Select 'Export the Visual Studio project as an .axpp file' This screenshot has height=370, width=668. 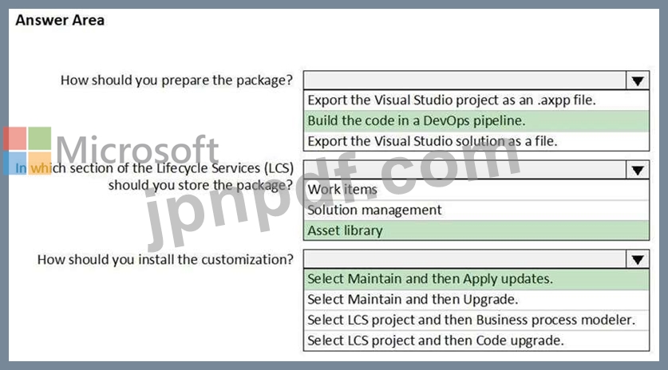tap(452, 100)
